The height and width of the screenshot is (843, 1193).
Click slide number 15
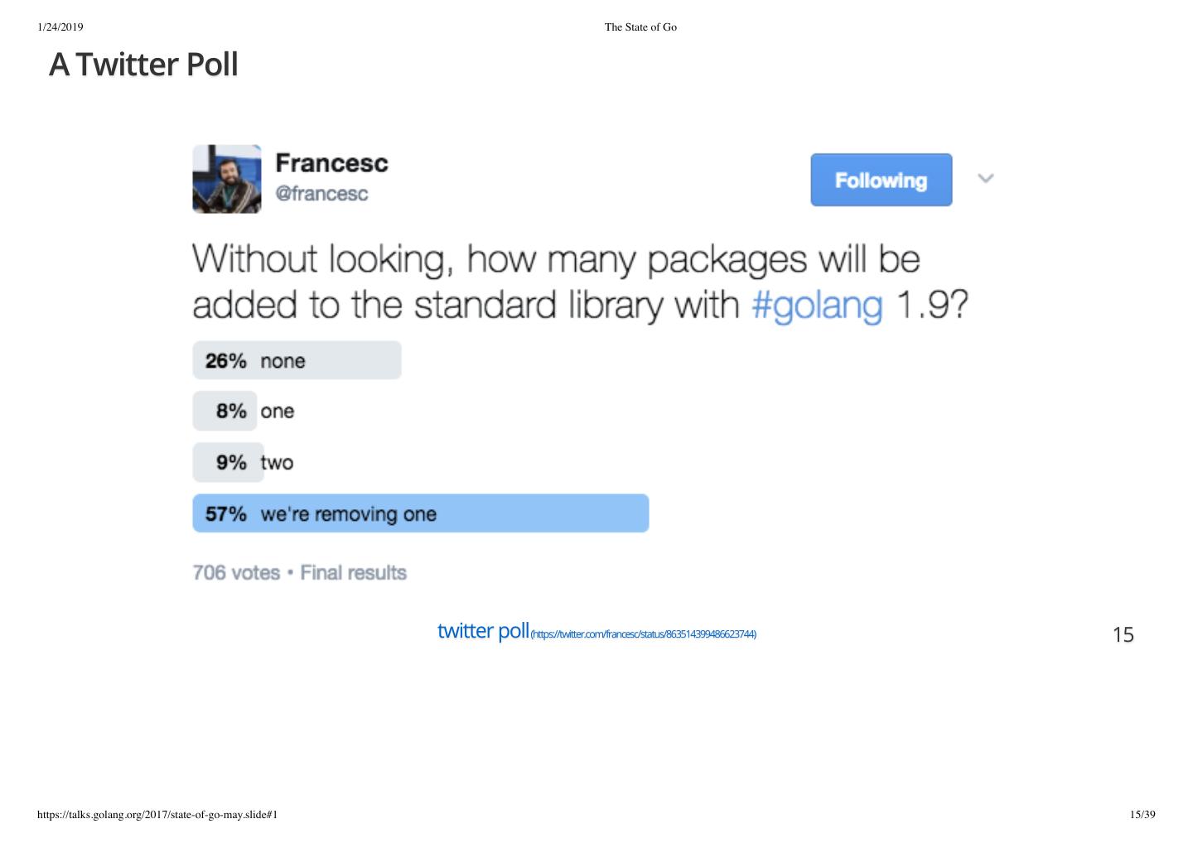[x=1123, y=634]
